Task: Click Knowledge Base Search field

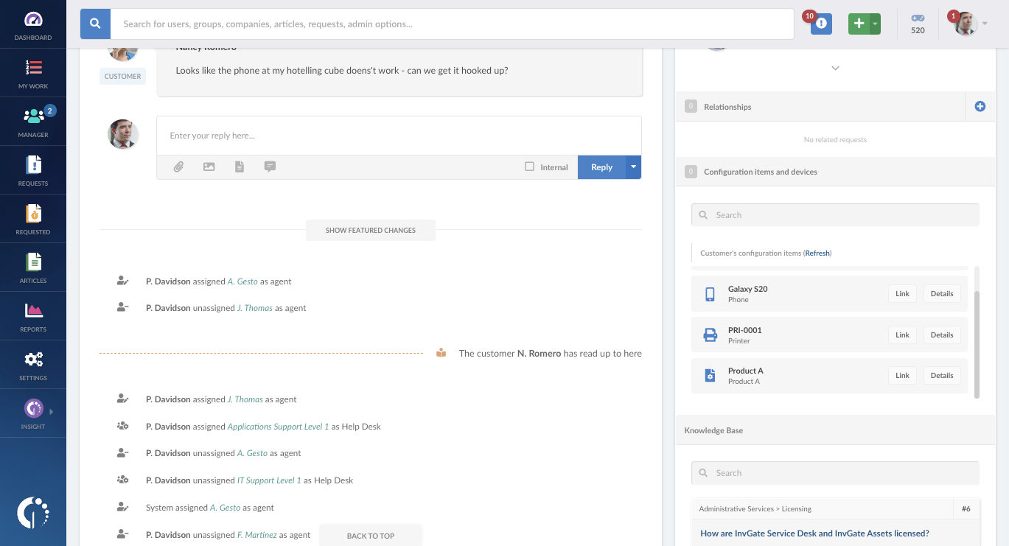Action: tap(835, 473)
